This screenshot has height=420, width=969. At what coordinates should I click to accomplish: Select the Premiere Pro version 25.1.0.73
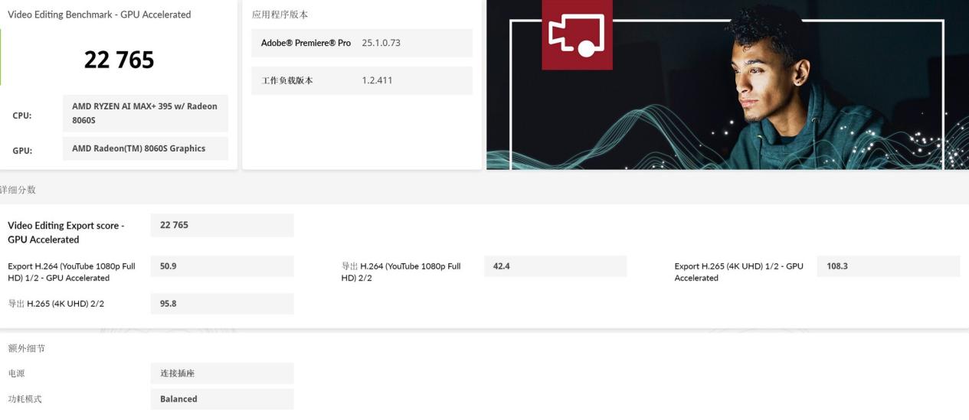coord(381,43)
